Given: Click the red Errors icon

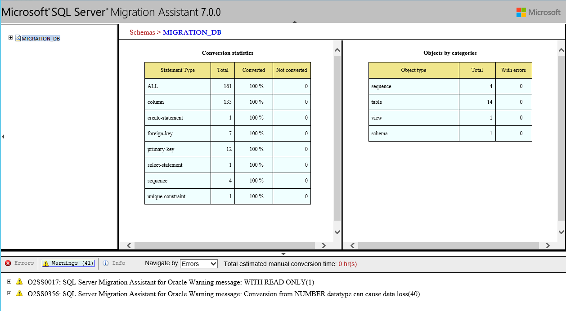Looking at the screenshot, I should pos(8,263).
